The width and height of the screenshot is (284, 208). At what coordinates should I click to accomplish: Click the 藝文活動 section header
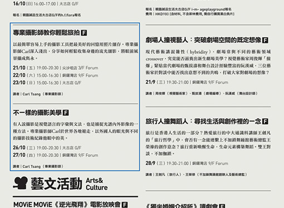click(x=56, y=184)
